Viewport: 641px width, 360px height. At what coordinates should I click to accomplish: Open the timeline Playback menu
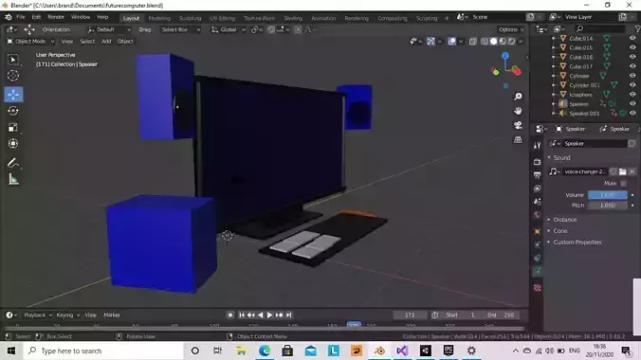tap(38, 315)
